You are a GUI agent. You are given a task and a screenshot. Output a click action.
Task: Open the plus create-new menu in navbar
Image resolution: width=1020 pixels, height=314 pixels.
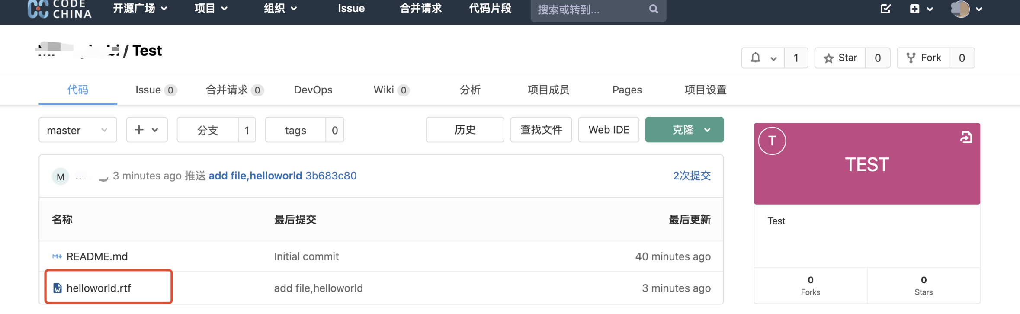pos(921,9)
